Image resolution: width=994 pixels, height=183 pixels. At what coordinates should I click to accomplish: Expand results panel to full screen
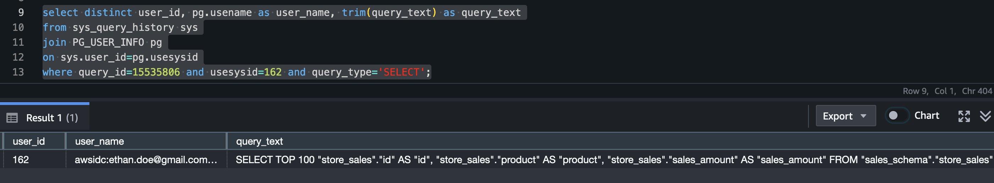[x=964, y=116]
